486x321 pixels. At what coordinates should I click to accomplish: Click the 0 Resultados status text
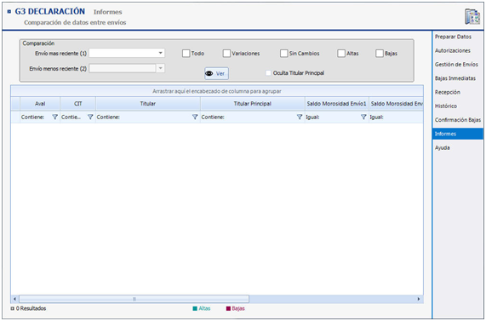click(31, 308)
